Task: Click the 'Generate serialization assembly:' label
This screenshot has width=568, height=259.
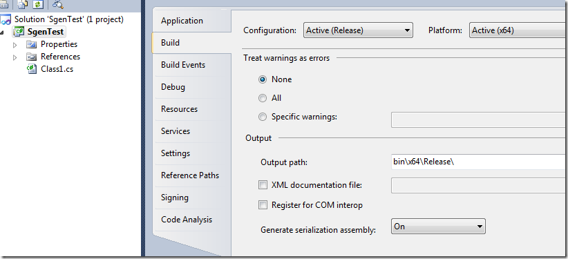Action: [x=318, y=230]
